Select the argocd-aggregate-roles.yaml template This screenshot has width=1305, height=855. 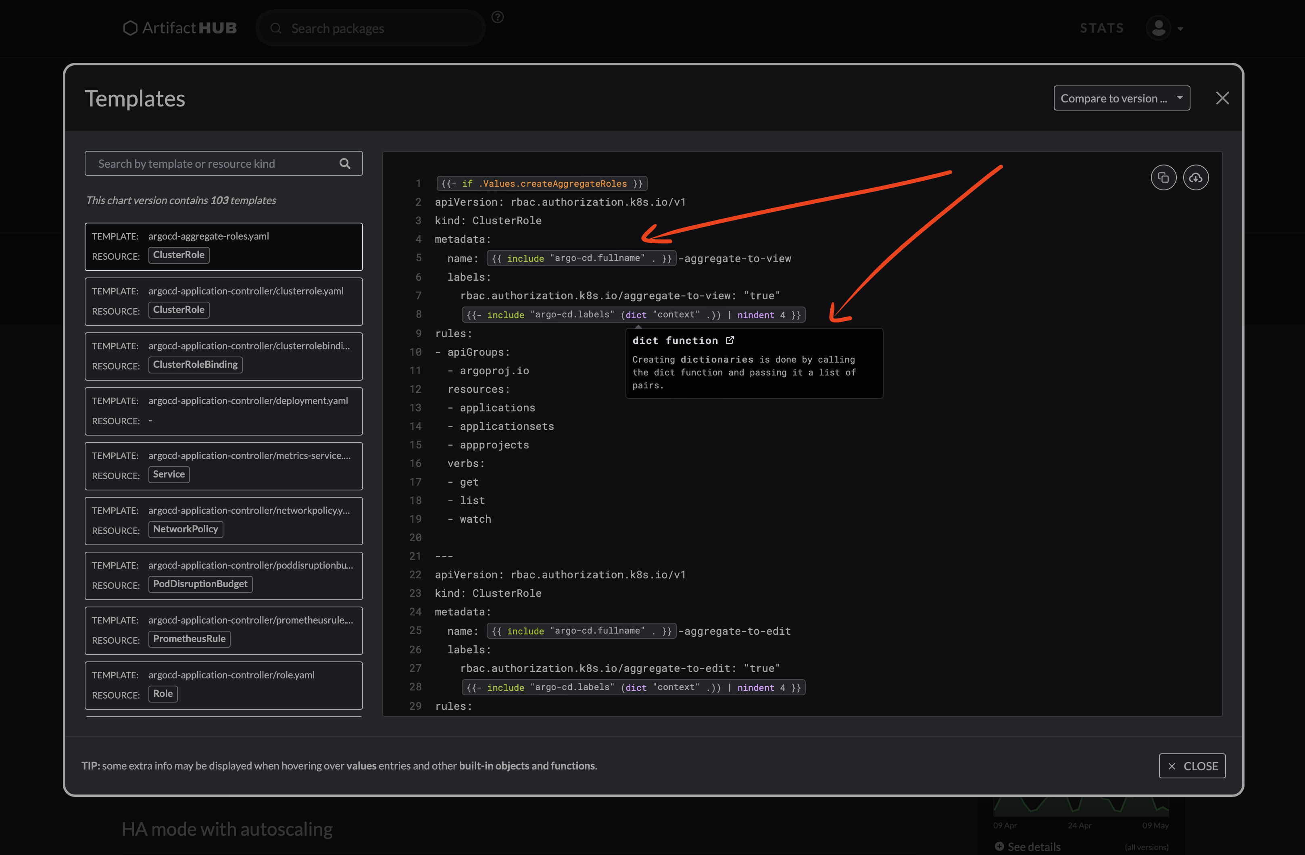(x=223, y=246)
